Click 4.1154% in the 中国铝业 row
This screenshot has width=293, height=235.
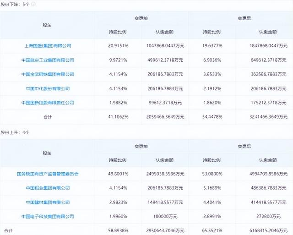118,188
